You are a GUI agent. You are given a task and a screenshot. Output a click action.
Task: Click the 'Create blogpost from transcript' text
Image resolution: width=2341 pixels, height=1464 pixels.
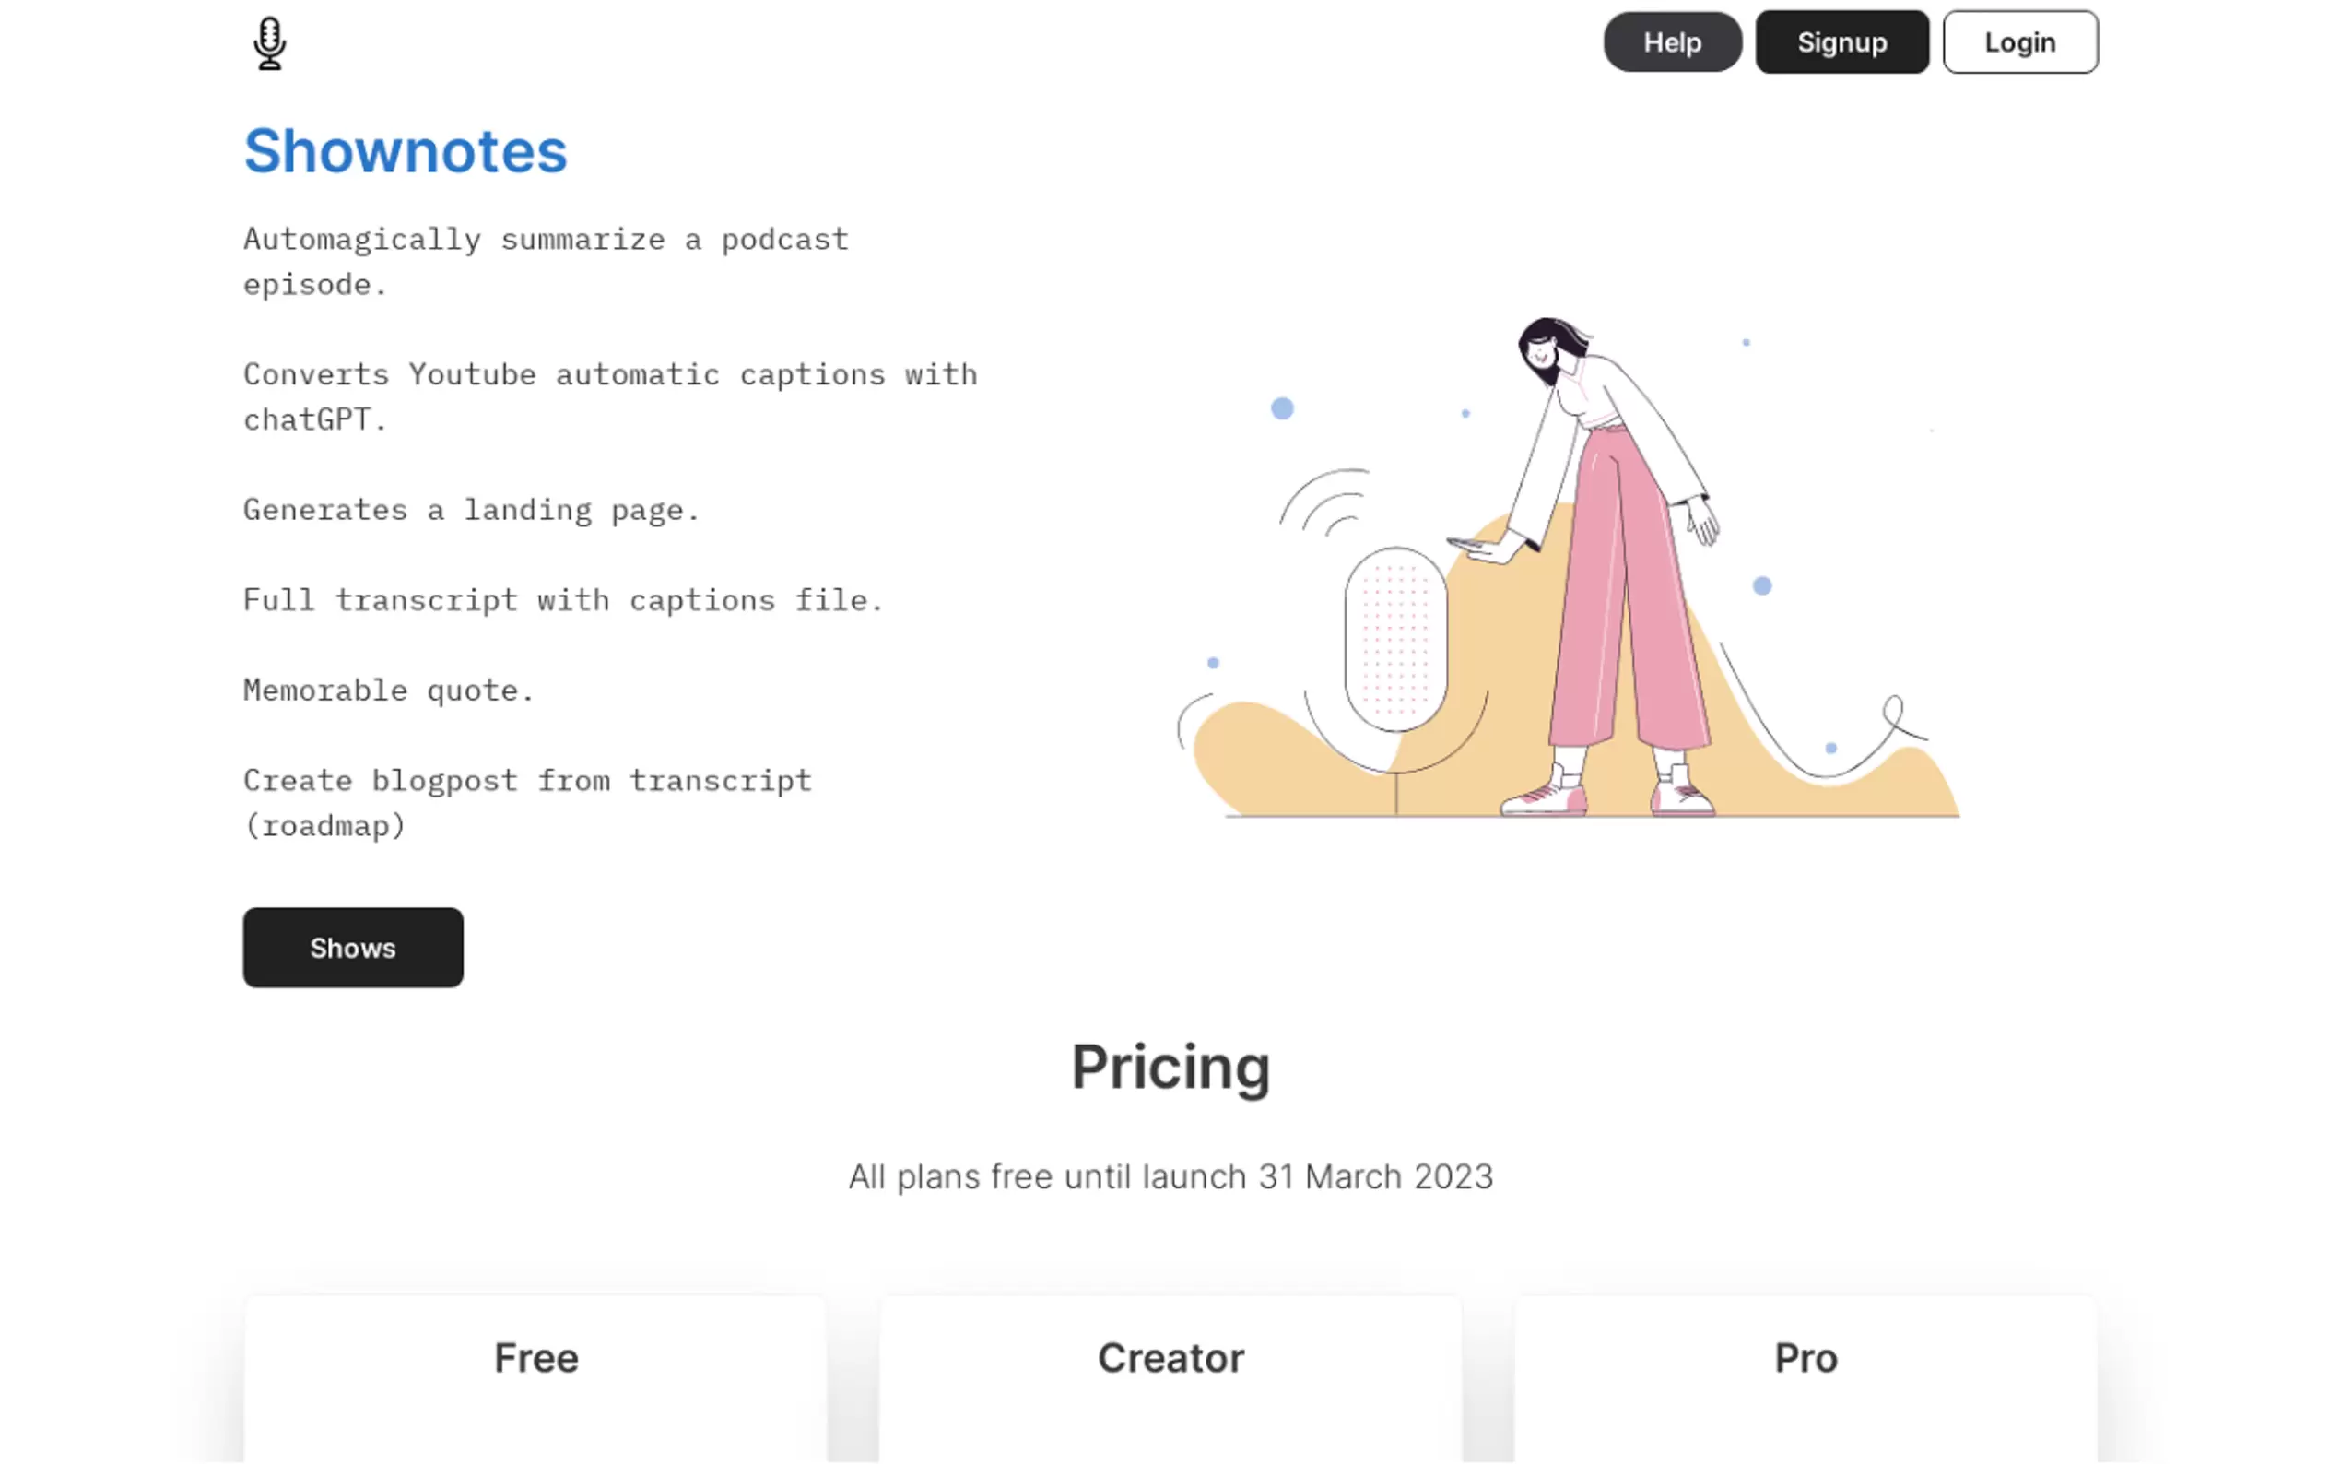526,803
